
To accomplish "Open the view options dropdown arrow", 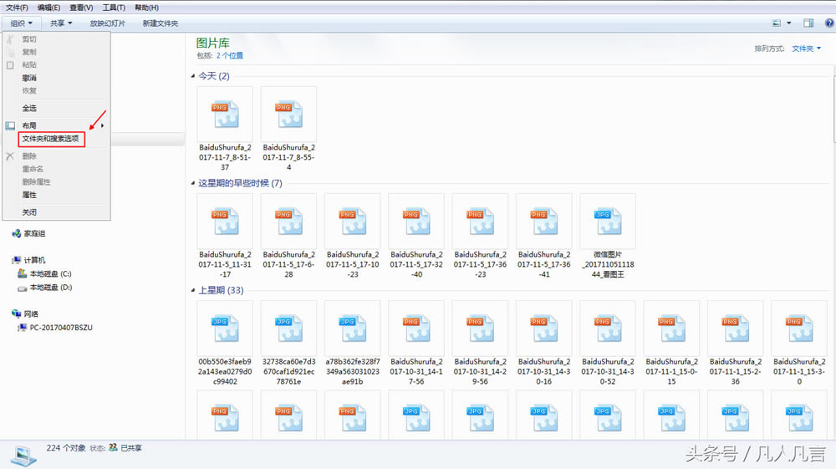I will point(788,23).
